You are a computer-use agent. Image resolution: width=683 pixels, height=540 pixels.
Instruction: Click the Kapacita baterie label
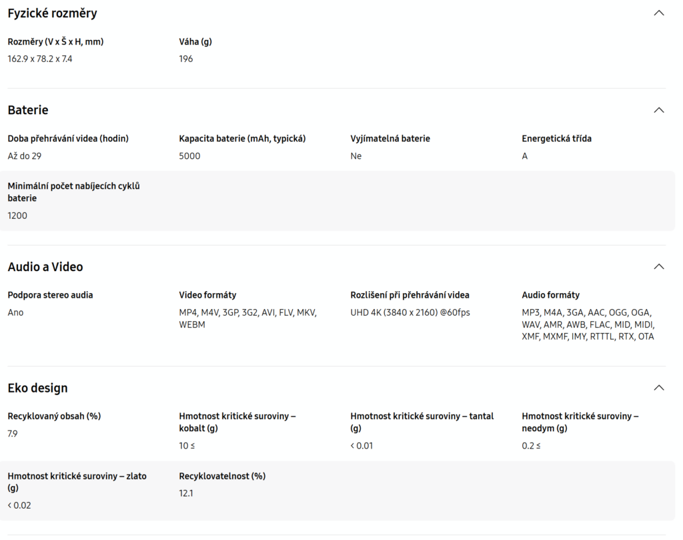point(242,139)
